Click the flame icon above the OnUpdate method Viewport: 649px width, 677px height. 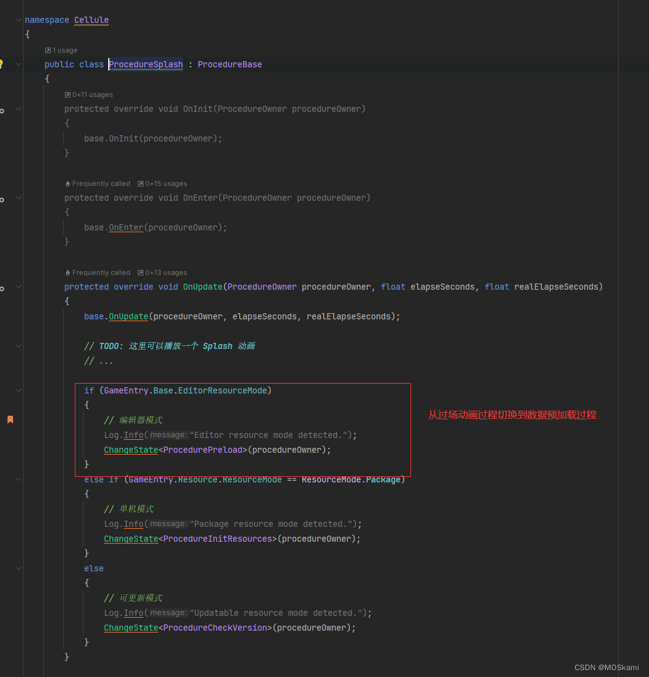68,272
